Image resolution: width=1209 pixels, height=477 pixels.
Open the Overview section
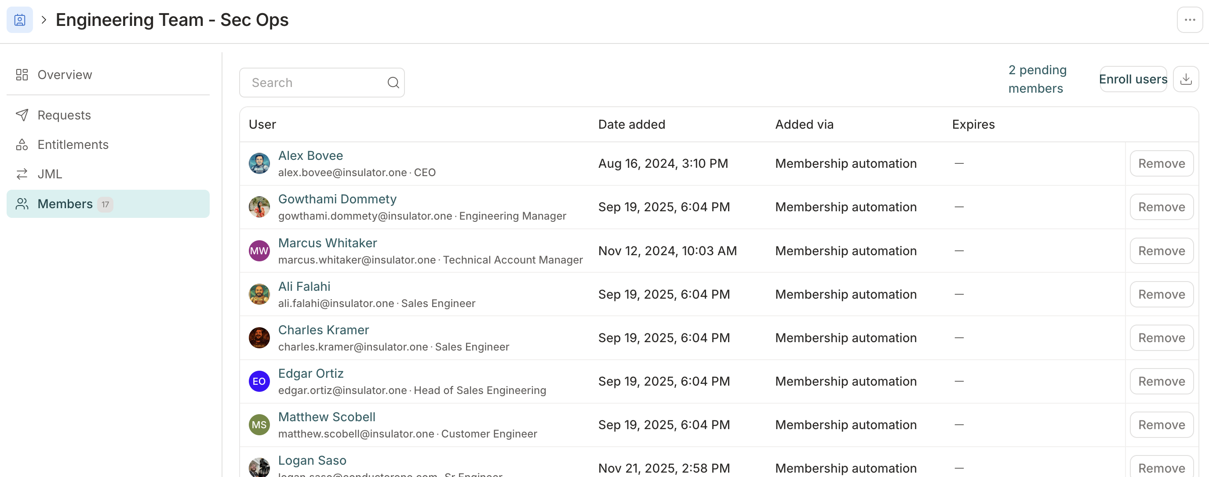tap(108, 75)
